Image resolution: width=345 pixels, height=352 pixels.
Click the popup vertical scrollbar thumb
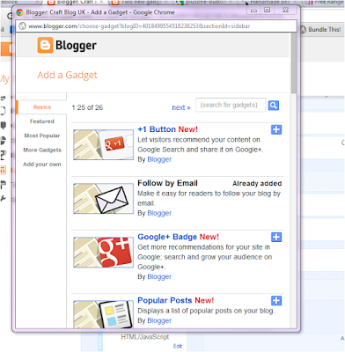[294, 63]
